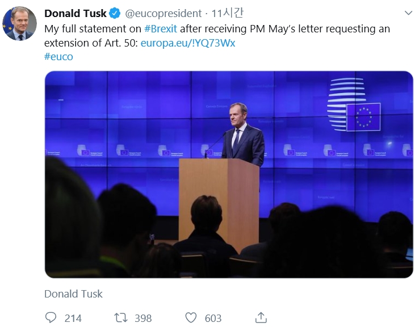Open the #euco hashtag

tap(58, 57)
